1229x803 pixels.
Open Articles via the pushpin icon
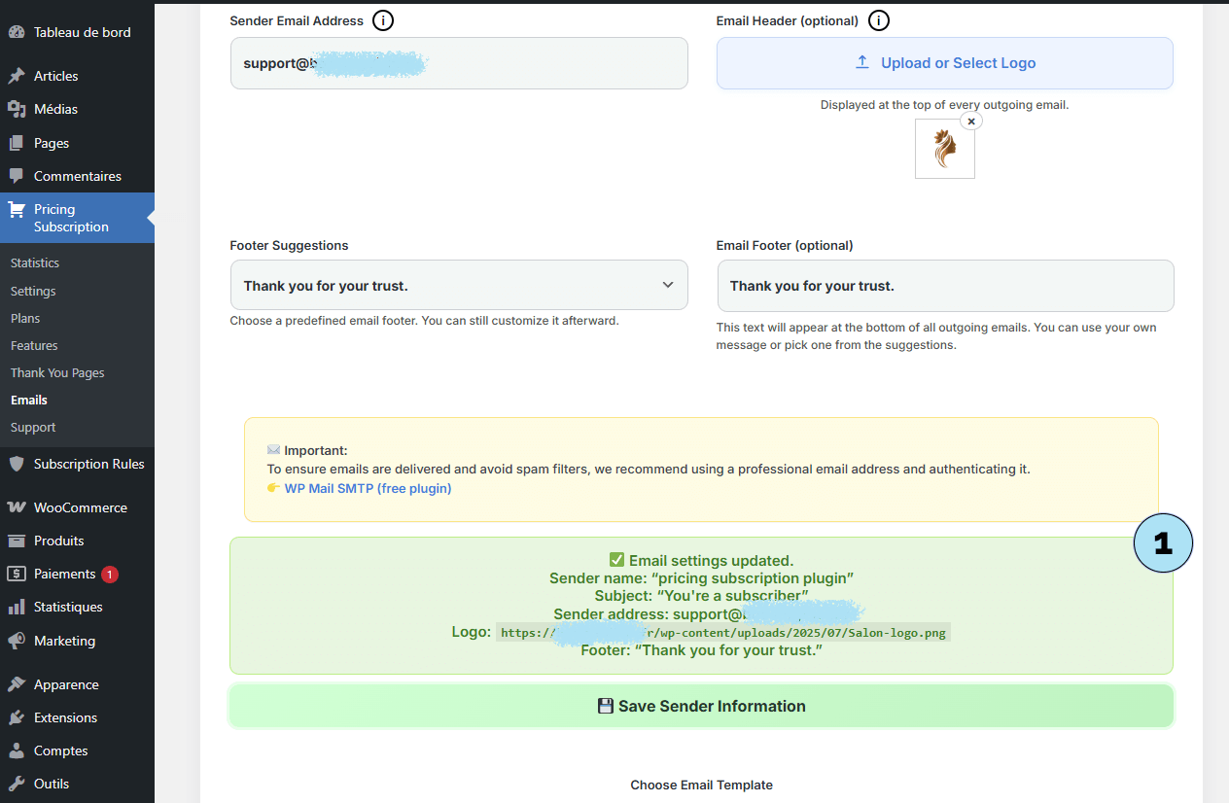17,76
